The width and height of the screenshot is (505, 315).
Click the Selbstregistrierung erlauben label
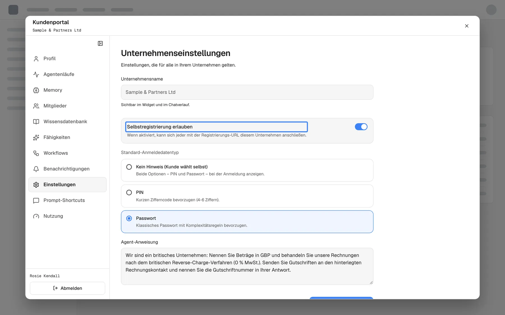coord(160,127)
